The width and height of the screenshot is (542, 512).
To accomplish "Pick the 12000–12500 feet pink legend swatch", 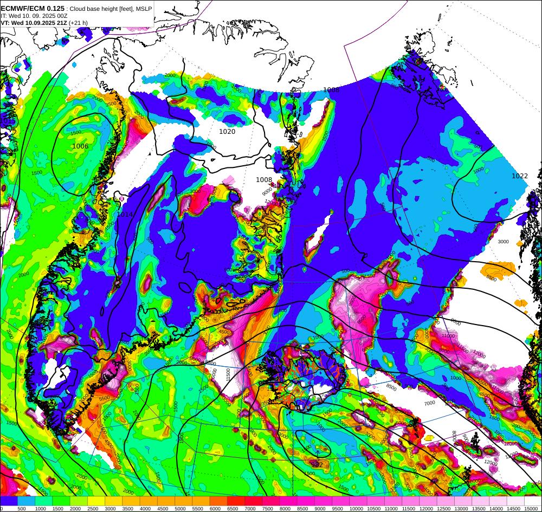I will 428,501.
